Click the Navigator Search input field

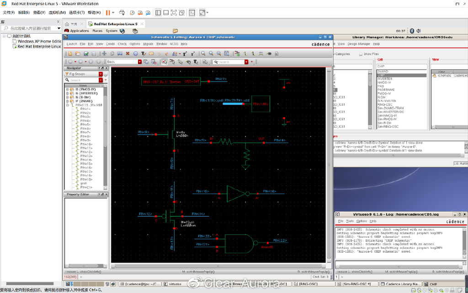81,80
